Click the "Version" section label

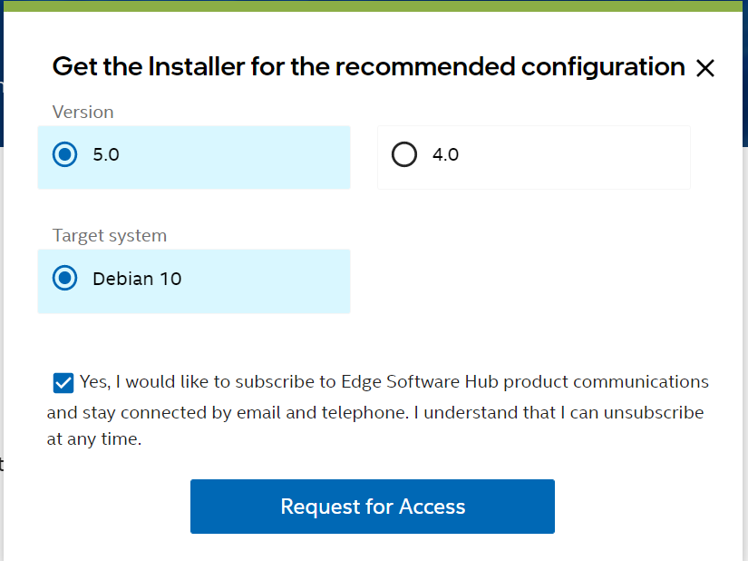pos(83,113)
